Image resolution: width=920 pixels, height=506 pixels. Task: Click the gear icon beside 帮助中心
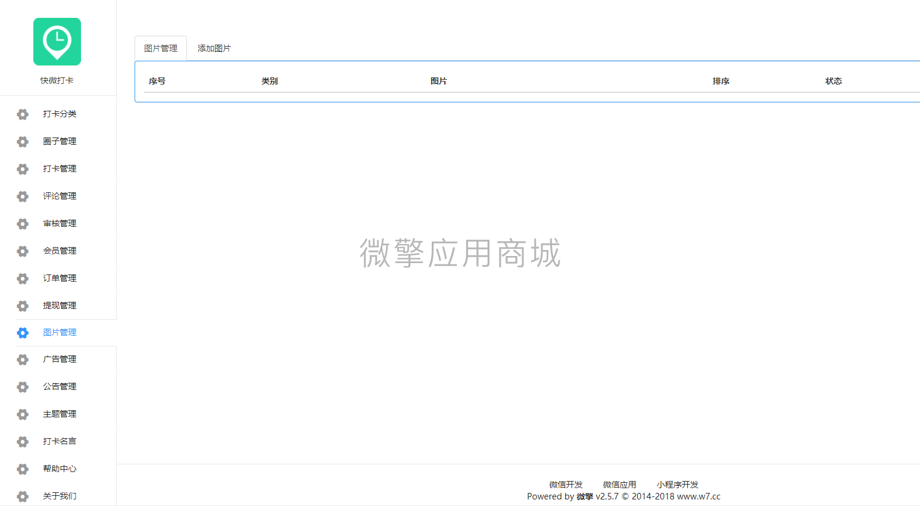[22, 468]
